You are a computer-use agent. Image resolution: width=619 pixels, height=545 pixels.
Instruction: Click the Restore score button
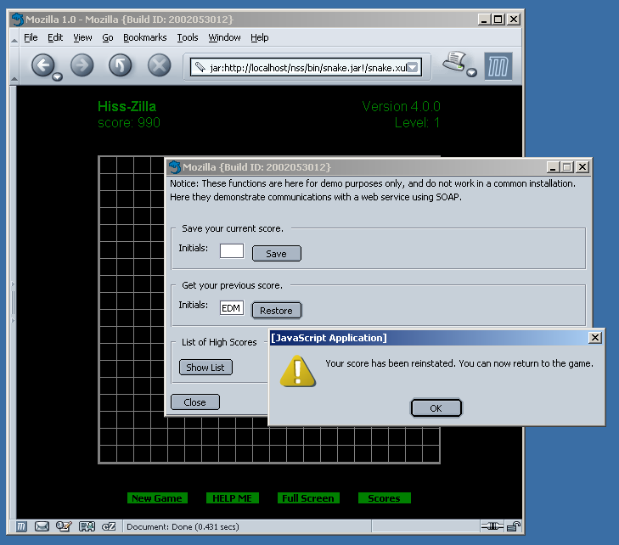click(276, 311)
